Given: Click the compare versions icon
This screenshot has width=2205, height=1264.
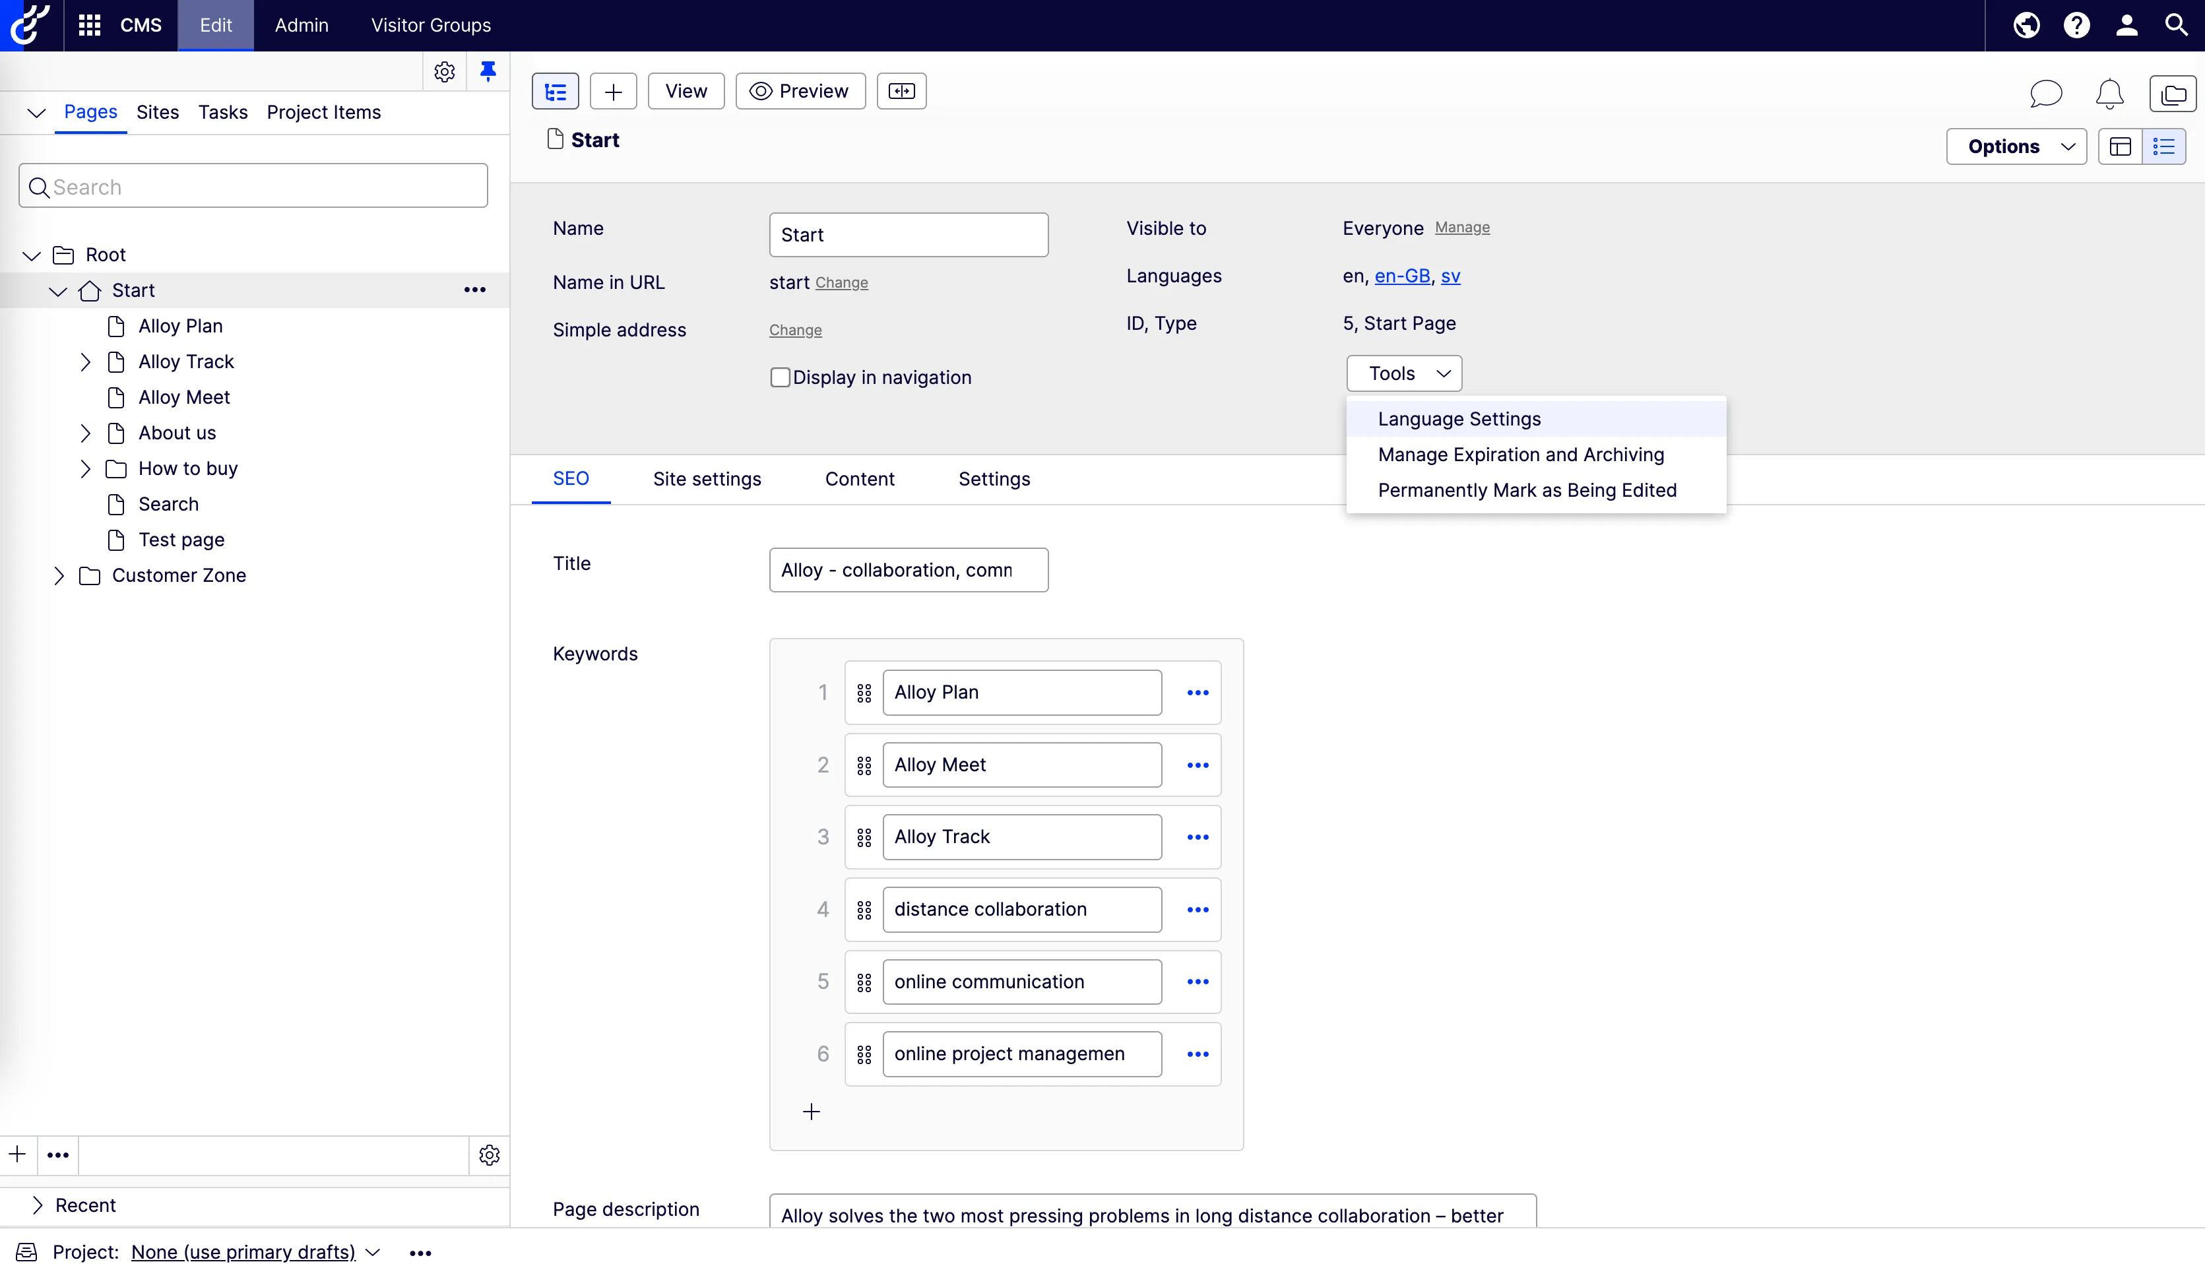Looking at the screenshot, I should [x=902, y=91].
